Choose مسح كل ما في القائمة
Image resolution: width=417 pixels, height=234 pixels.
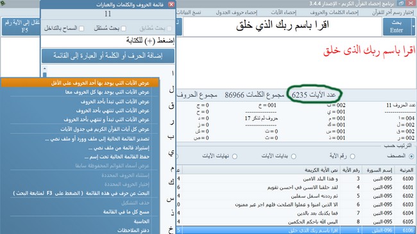pos(80,212)
